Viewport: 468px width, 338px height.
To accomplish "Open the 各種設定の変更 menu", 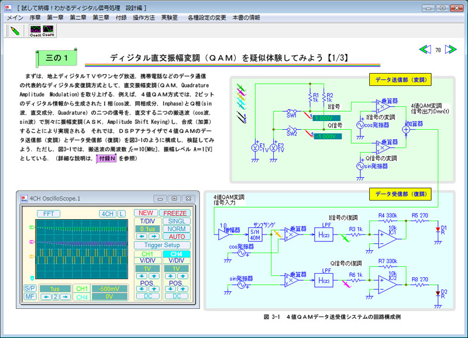I will [207, 18].
